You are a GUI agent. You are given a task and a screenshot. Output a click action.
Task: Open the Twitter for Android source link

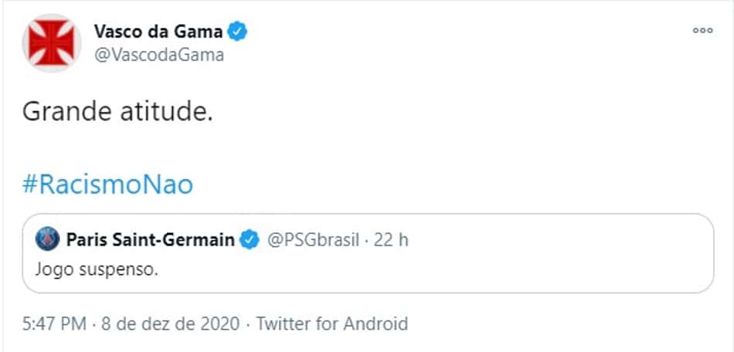coord(331,323)
